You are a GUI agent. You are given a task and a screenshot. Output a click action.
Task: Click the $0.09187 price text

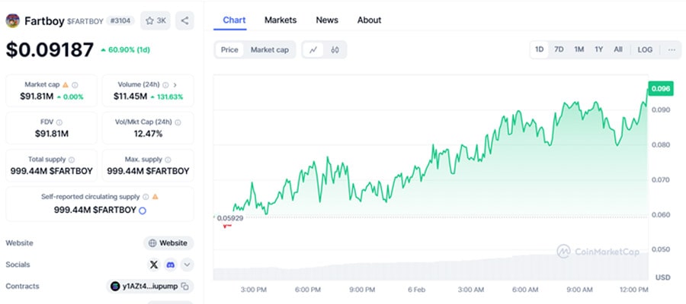(50, 49)
